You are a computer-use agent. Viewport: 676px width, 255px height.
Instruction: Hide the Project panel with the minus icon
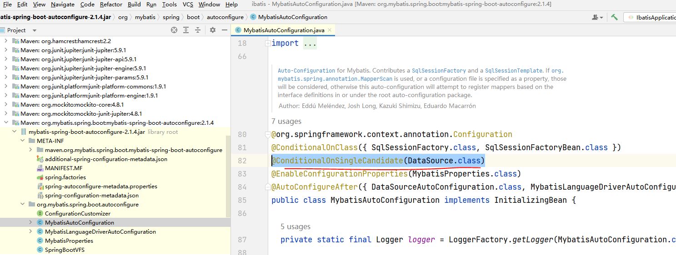224,30
